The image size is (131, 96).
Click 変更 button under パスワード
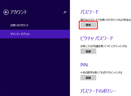tap(88, 25)
